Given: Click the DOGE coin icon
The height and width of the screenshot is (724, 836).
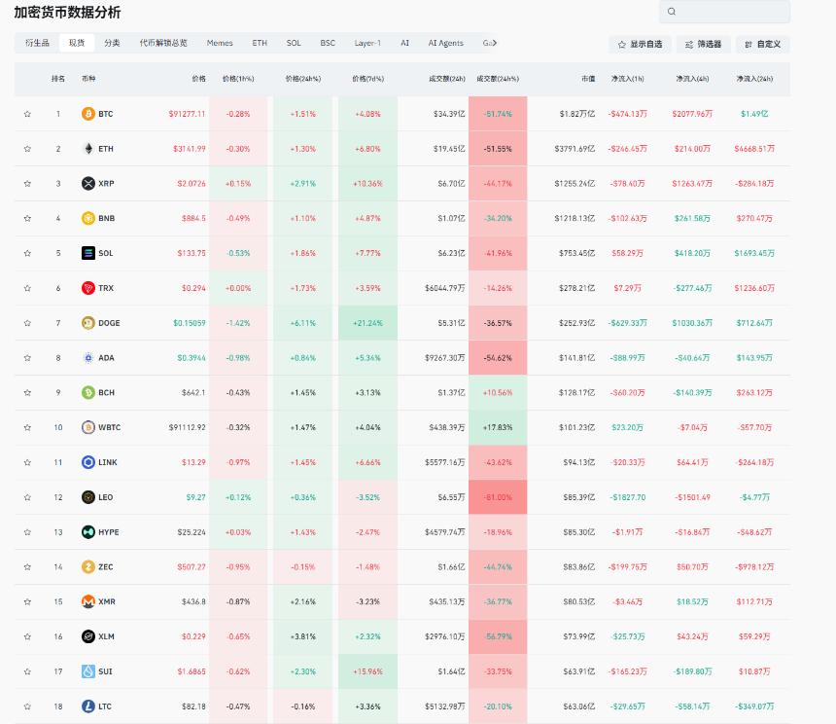Looking at the screenshot, I should pyautogui.click(x=87, y=323).
